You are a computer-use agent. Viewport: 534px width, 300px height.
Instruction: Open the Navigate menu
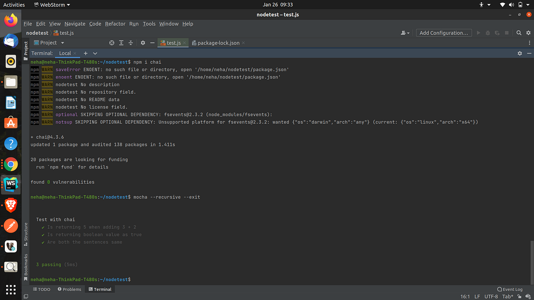tap(75, 24)
